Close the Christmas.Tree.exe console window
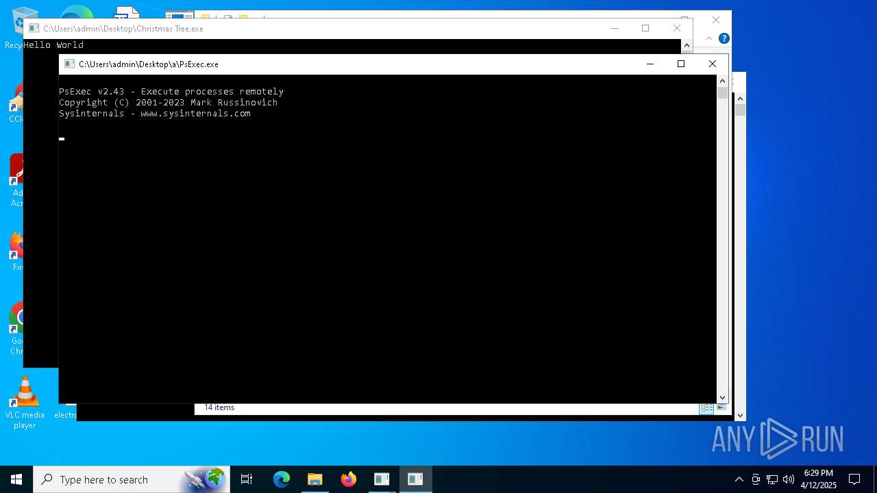 pyautogui.click(x=677, y=28)
